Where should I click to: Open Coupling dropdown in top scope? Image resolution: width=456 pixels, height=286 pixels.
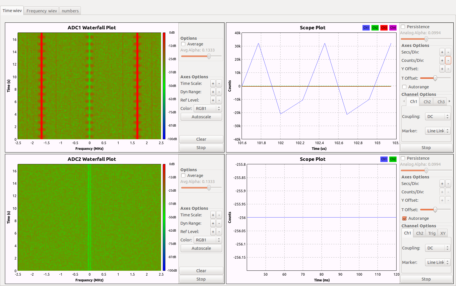point(438,117)
